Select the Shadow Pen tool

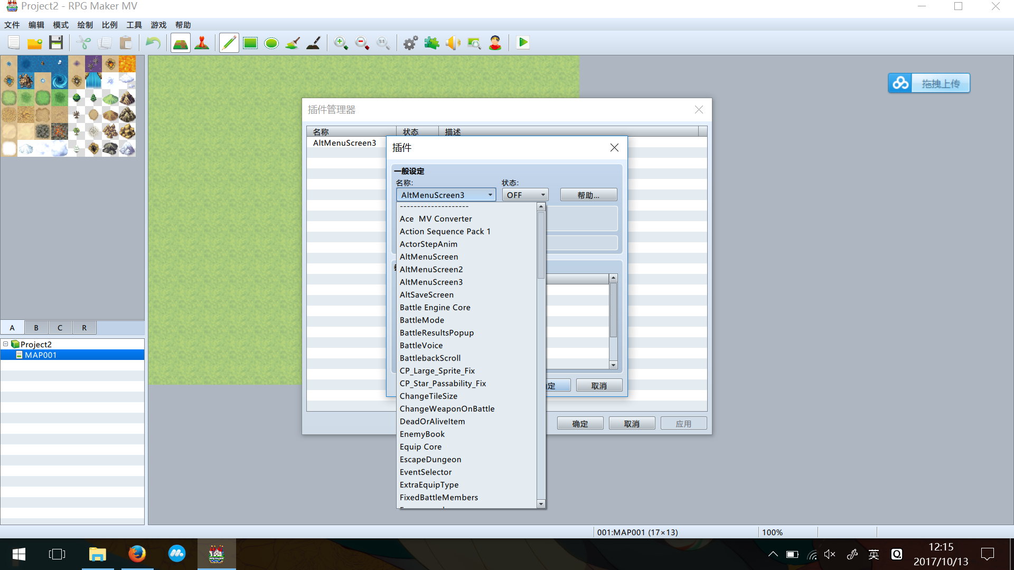click(x=314, y=43)
